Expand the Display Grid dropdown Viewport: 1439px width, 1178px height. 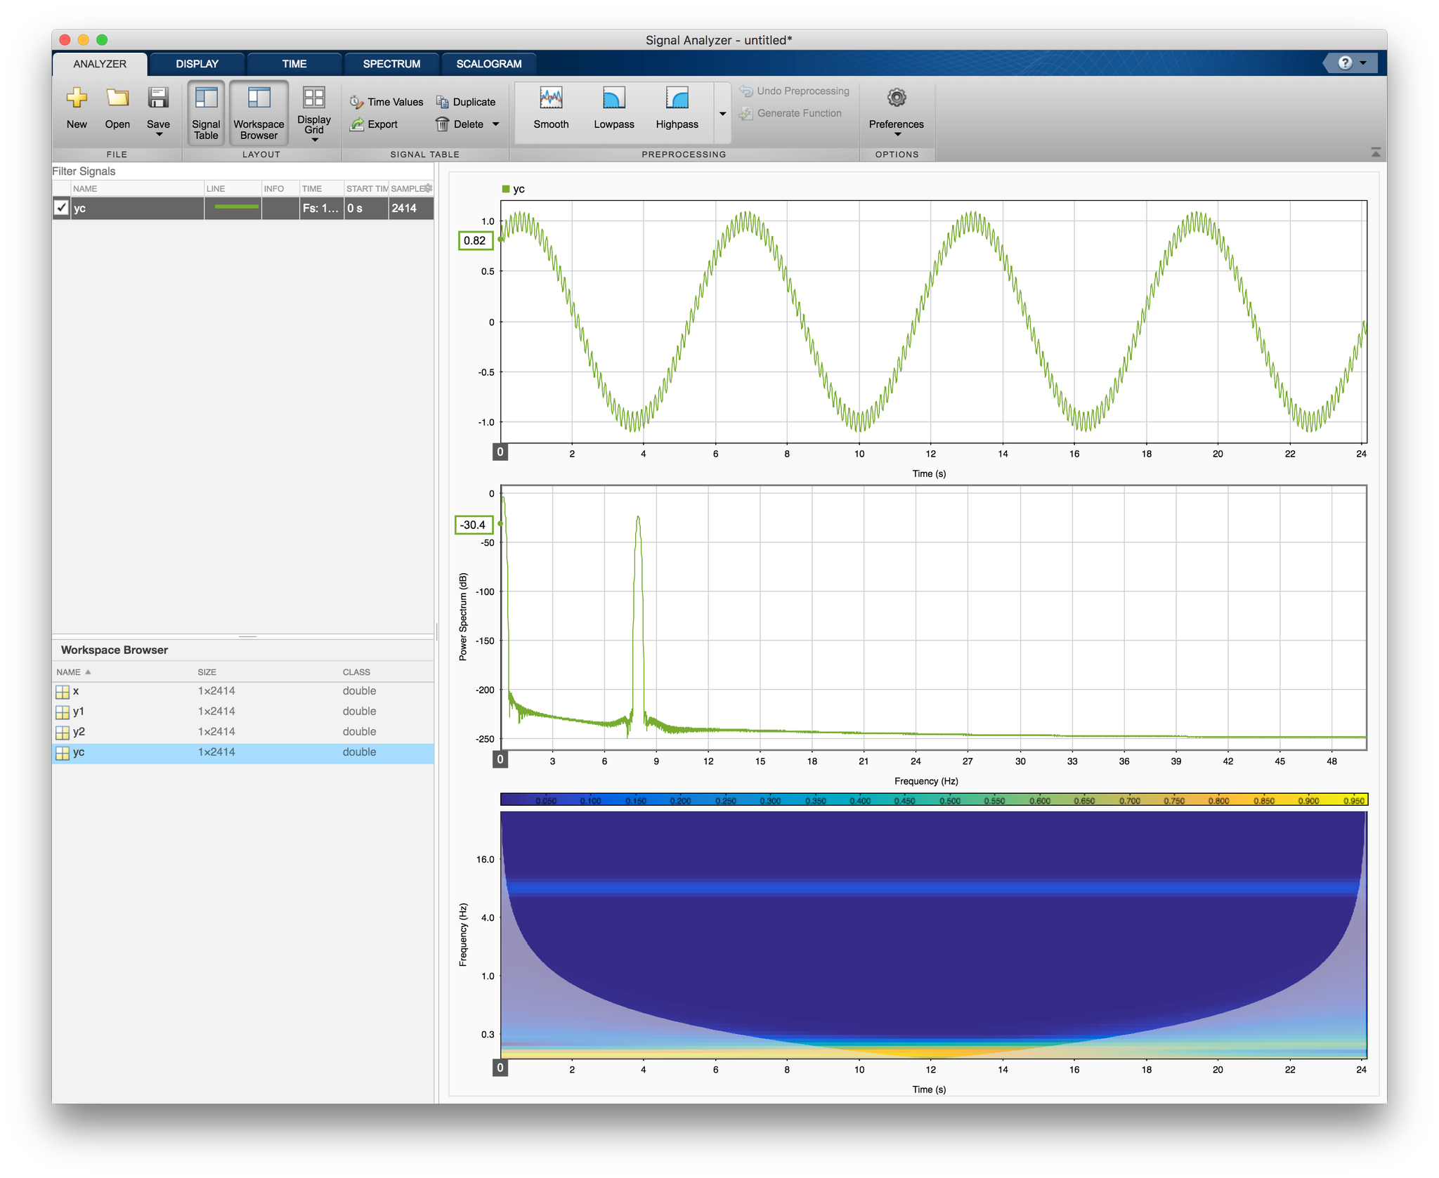(314, 139)
